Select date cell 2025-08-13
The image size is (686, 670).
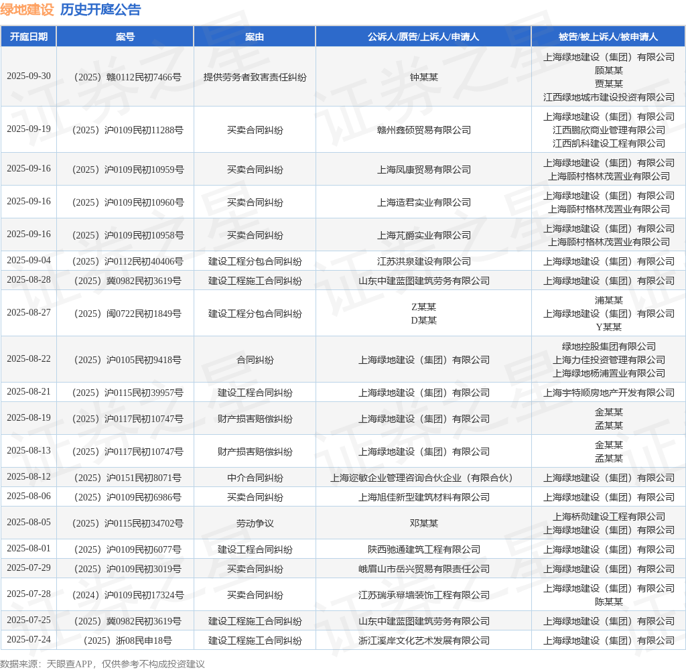[29, 451]
